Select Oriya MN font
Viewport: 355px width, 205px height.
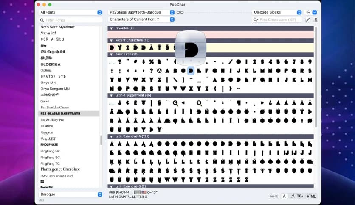(48, 83)
